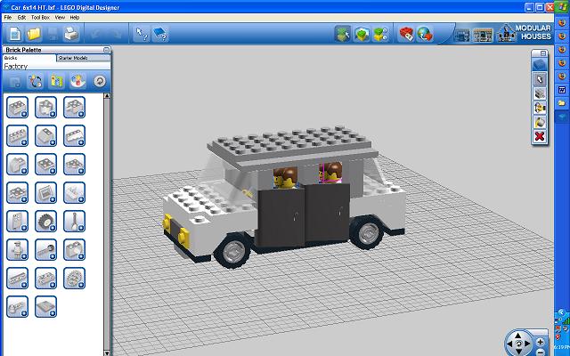Open the Building Guide mode icon
This screenshot has height=356, width=570.
pyautogui.click(x=380, y=34)
